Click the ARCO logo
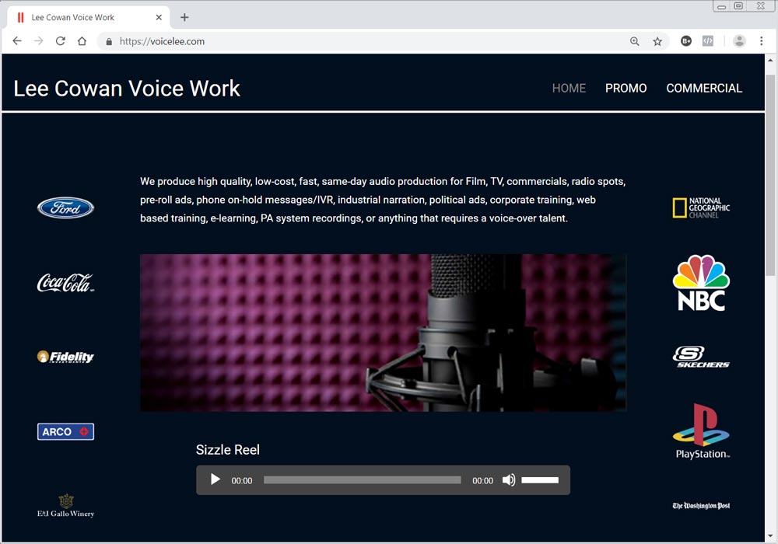The height and width of the screenshot is (544, 778). pyautogui.click(x=65, y=431)
